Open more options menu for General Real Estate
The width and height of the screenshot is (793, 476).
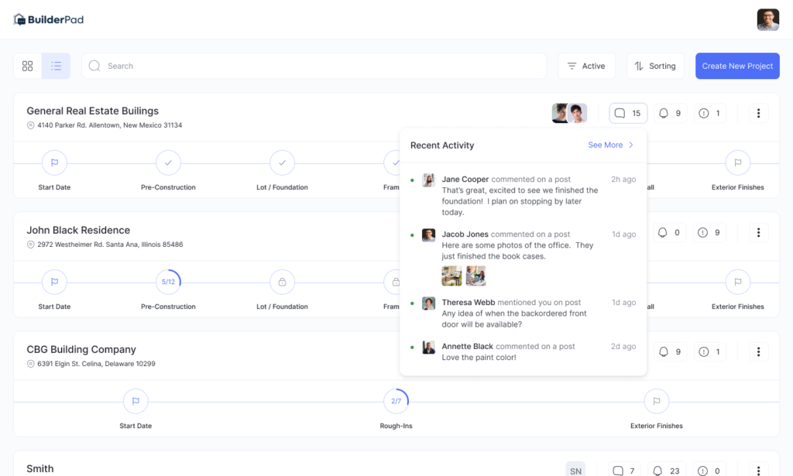click(x=758, y=113)
